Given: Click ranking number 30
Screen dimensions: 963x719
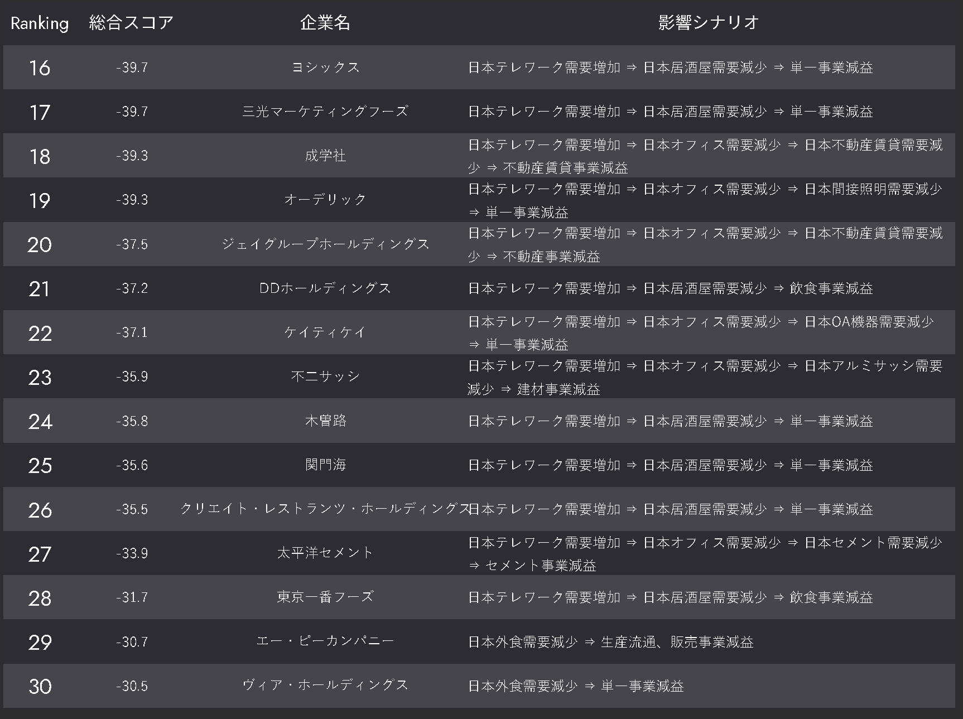Looking at the screenshot, I should [x=40, y=687].
